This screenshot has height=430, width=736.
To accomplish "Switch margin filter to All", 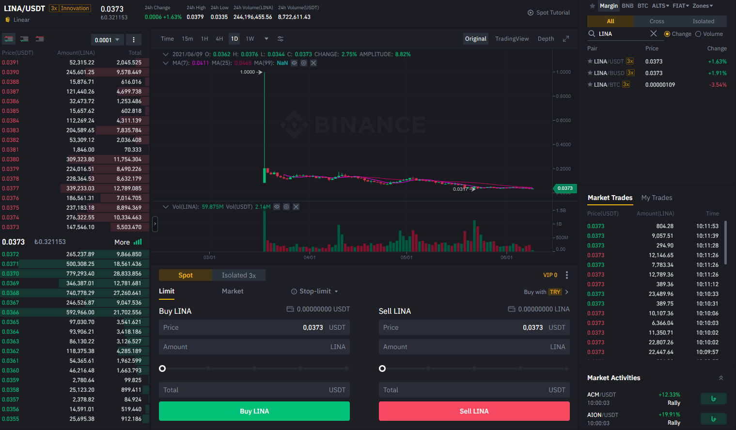I will (611, 21).
